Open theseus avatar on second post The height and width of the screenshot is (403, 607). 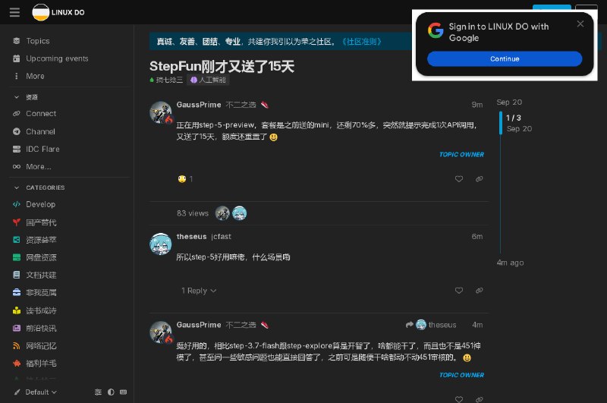coord(161,244)
